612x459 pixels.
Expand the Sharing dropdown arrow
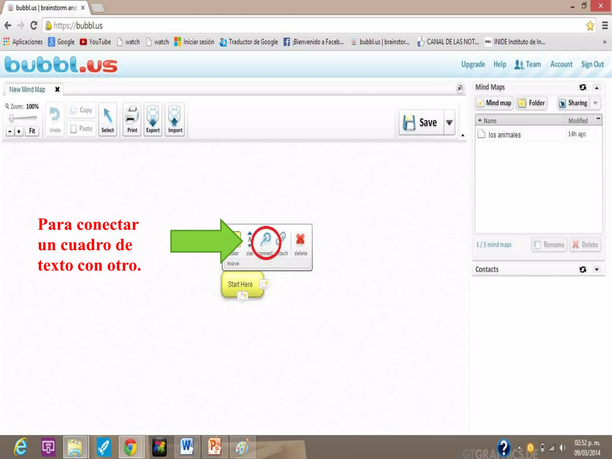pos(595,103)
